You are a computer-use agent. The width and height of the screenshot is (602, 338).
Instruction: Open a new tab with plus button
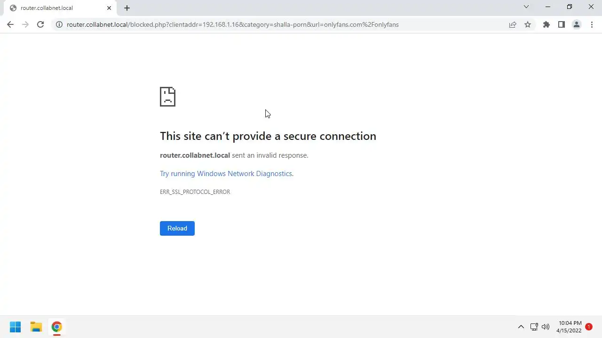click(x=127, y=8)
